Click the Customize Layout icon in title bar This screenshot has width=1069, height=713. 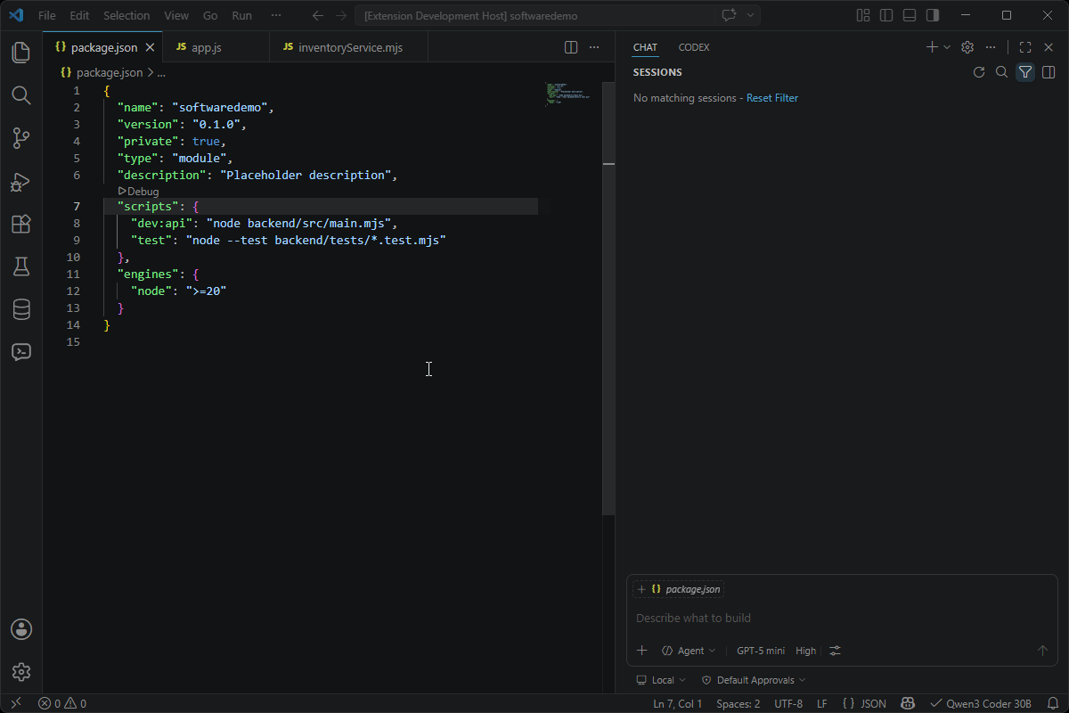[x=862, y=15]
